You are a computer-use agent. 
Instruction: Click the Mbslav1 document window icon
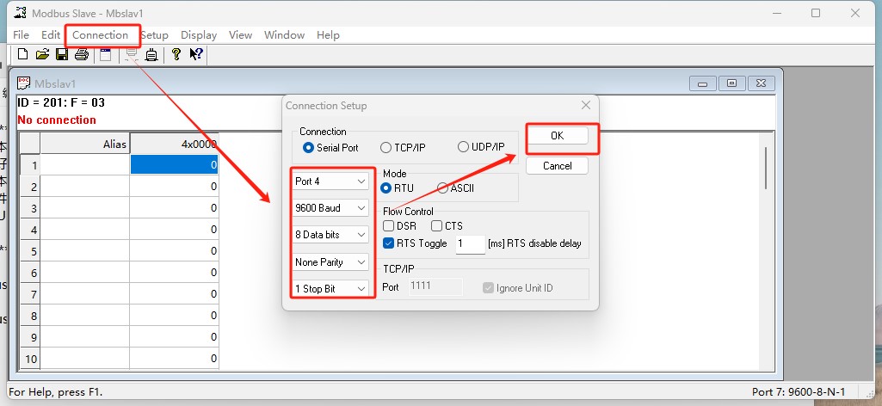(x=24, y=83)
